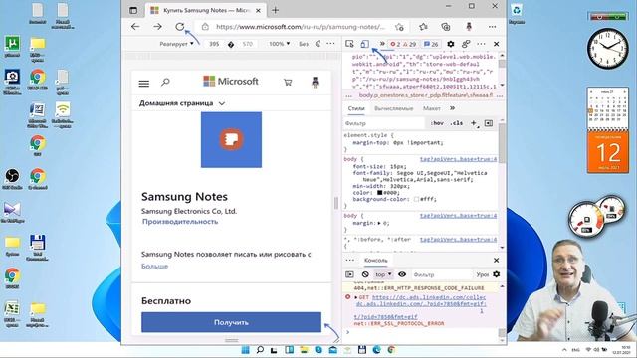Open the account avatar on Microsoft page

coord(315,82)
